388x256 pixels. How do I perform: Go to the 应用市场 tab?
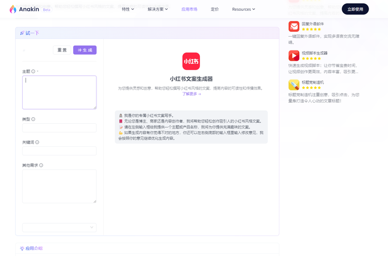189,9
